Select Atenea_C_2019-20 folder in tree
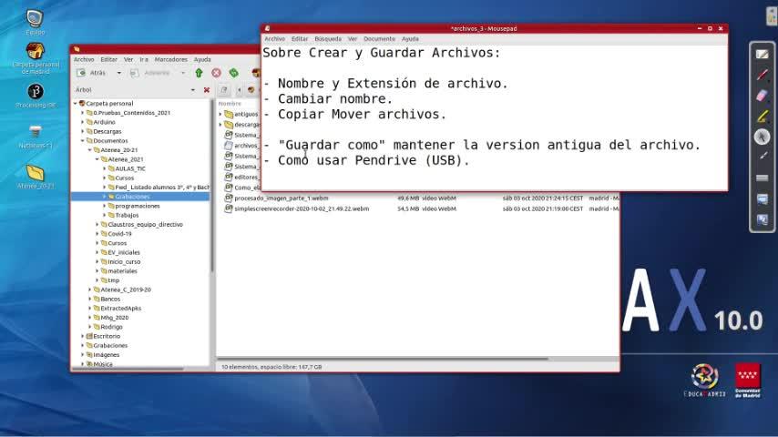This screenshot has height=437, width=778. [x=126, y=290]
